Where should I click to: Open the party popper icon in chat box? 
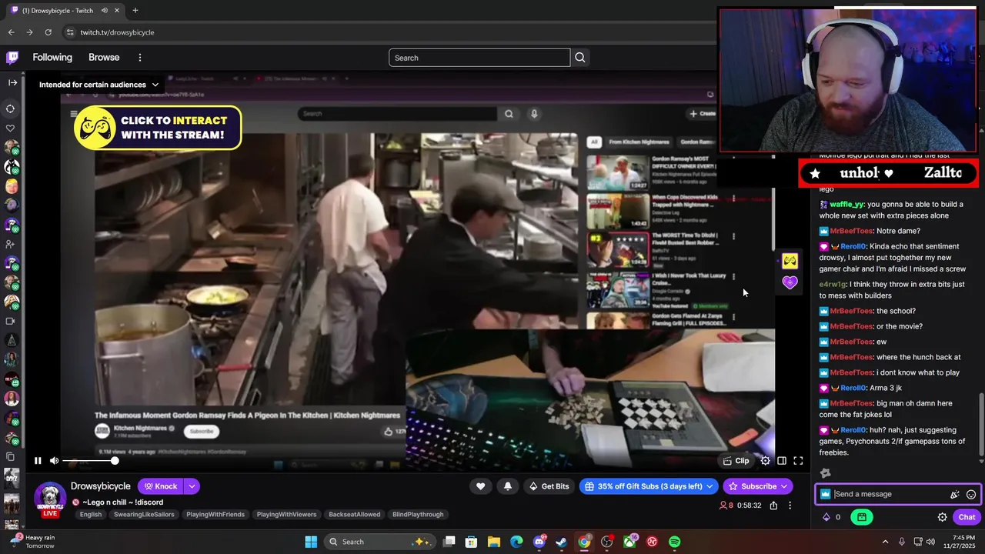tap(955, 495)
